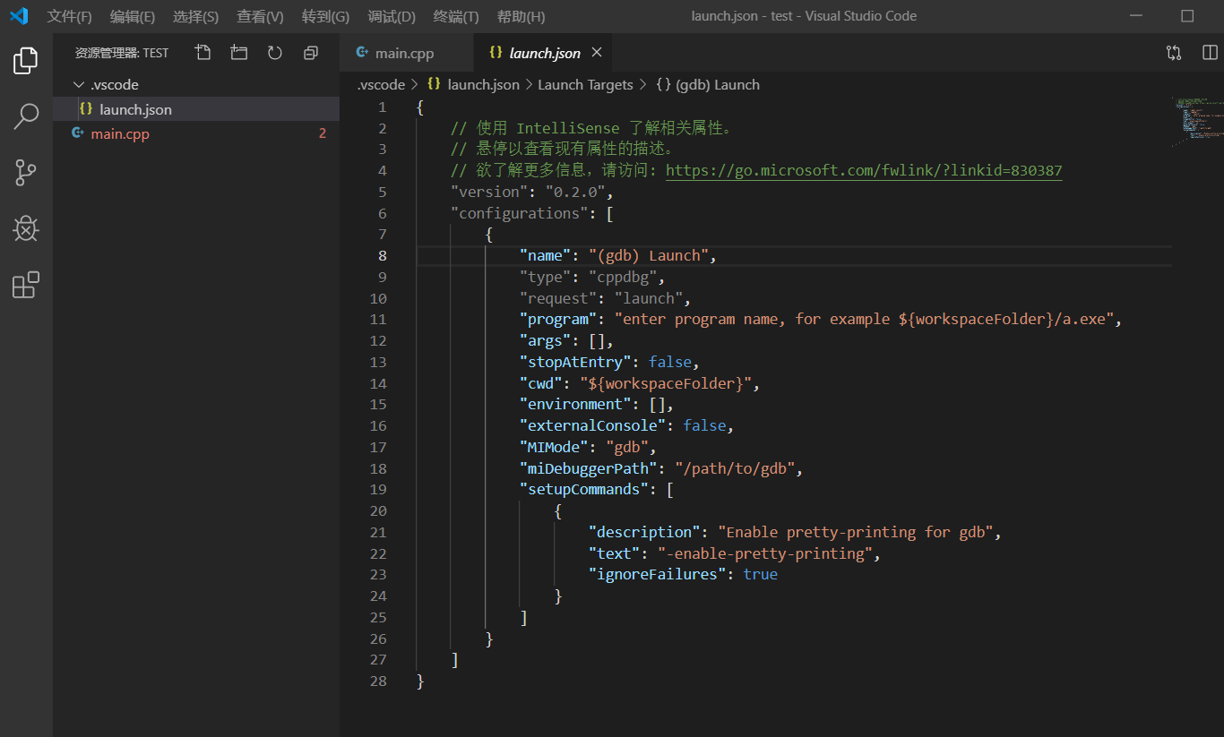Viewport: 1224px width, 737px height.
Task: Open the 帮助(H) menu
Action: pyautogui.click(x=521, y=16)
